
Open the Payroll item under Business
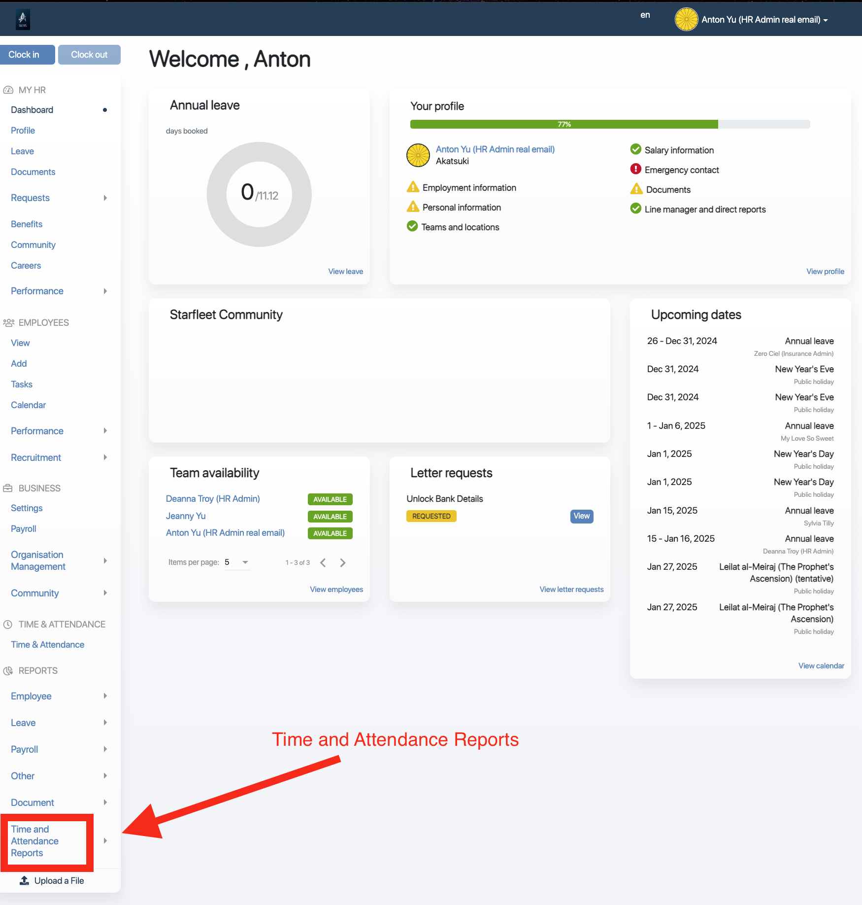pyautogui.click(x=24, y=529)
